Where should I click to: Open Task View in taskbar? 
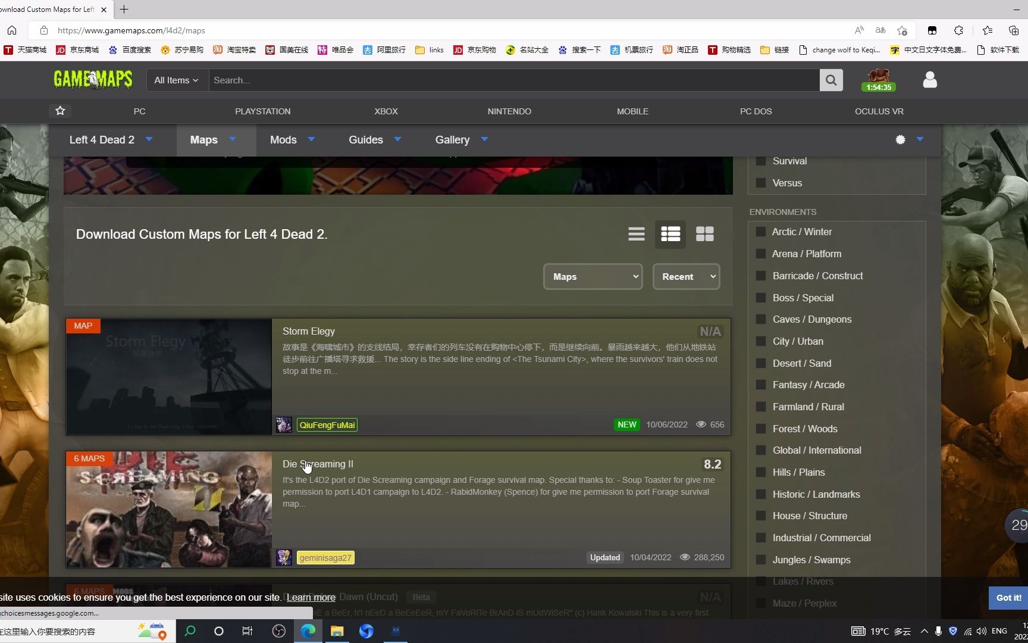click(247, 631)
